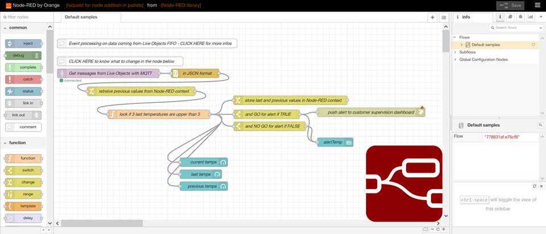Collapse the Flows tree section
Image resolution: width=546 pixels, height=234 pixels.
pyautogui.click(x=455, y=37)
